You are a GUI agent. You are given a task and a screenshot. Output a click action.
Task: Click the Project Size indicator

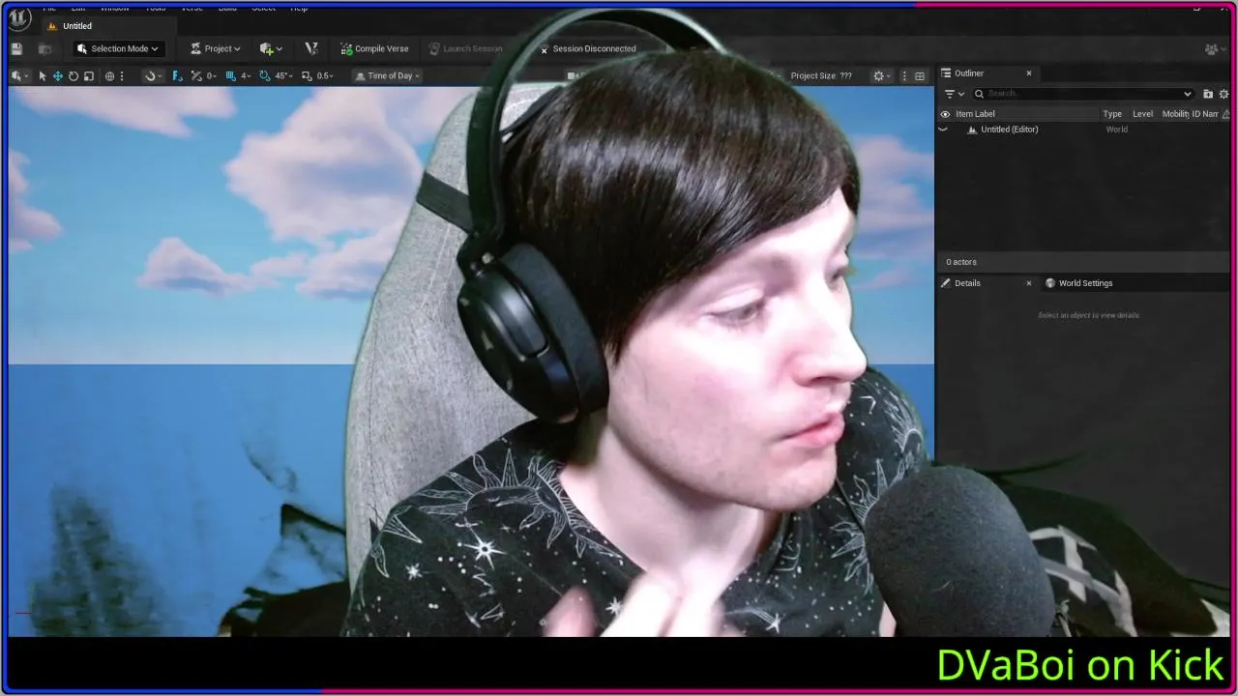tap(821, 75)
